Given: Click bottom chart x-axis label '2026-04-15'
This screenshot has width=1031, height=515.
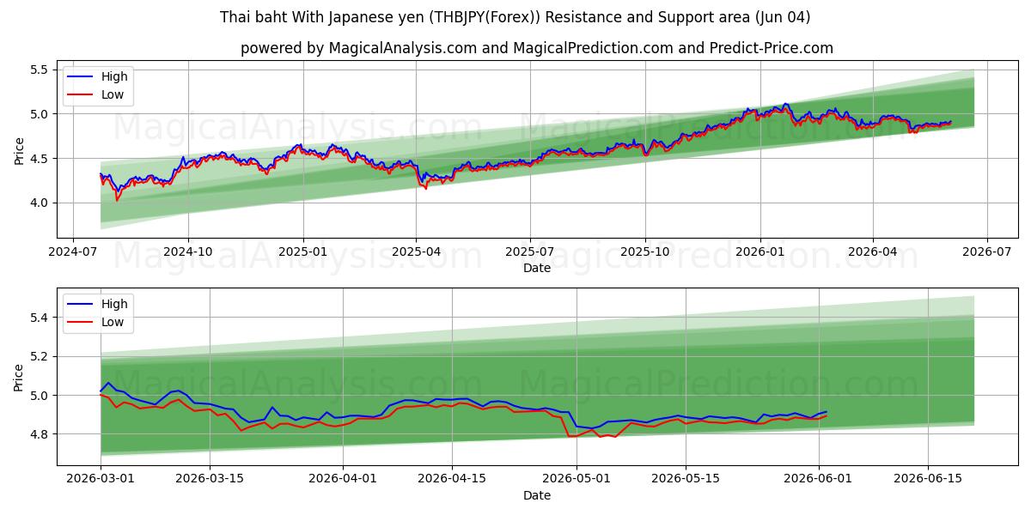Looking at the screenshot, I should pyautogui.click(x=454, y=480).
